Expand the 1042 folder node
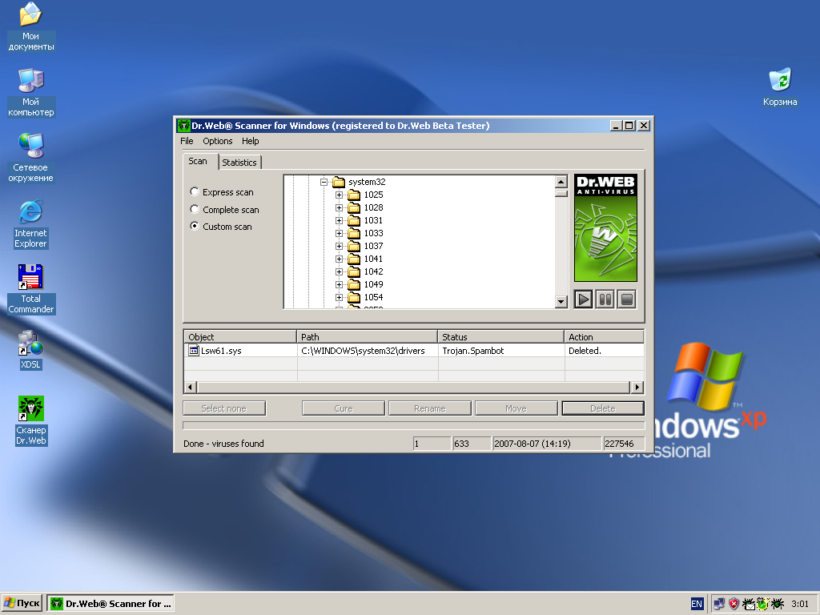This screenshot has height=615, width=820. click(x=339, y=272)
